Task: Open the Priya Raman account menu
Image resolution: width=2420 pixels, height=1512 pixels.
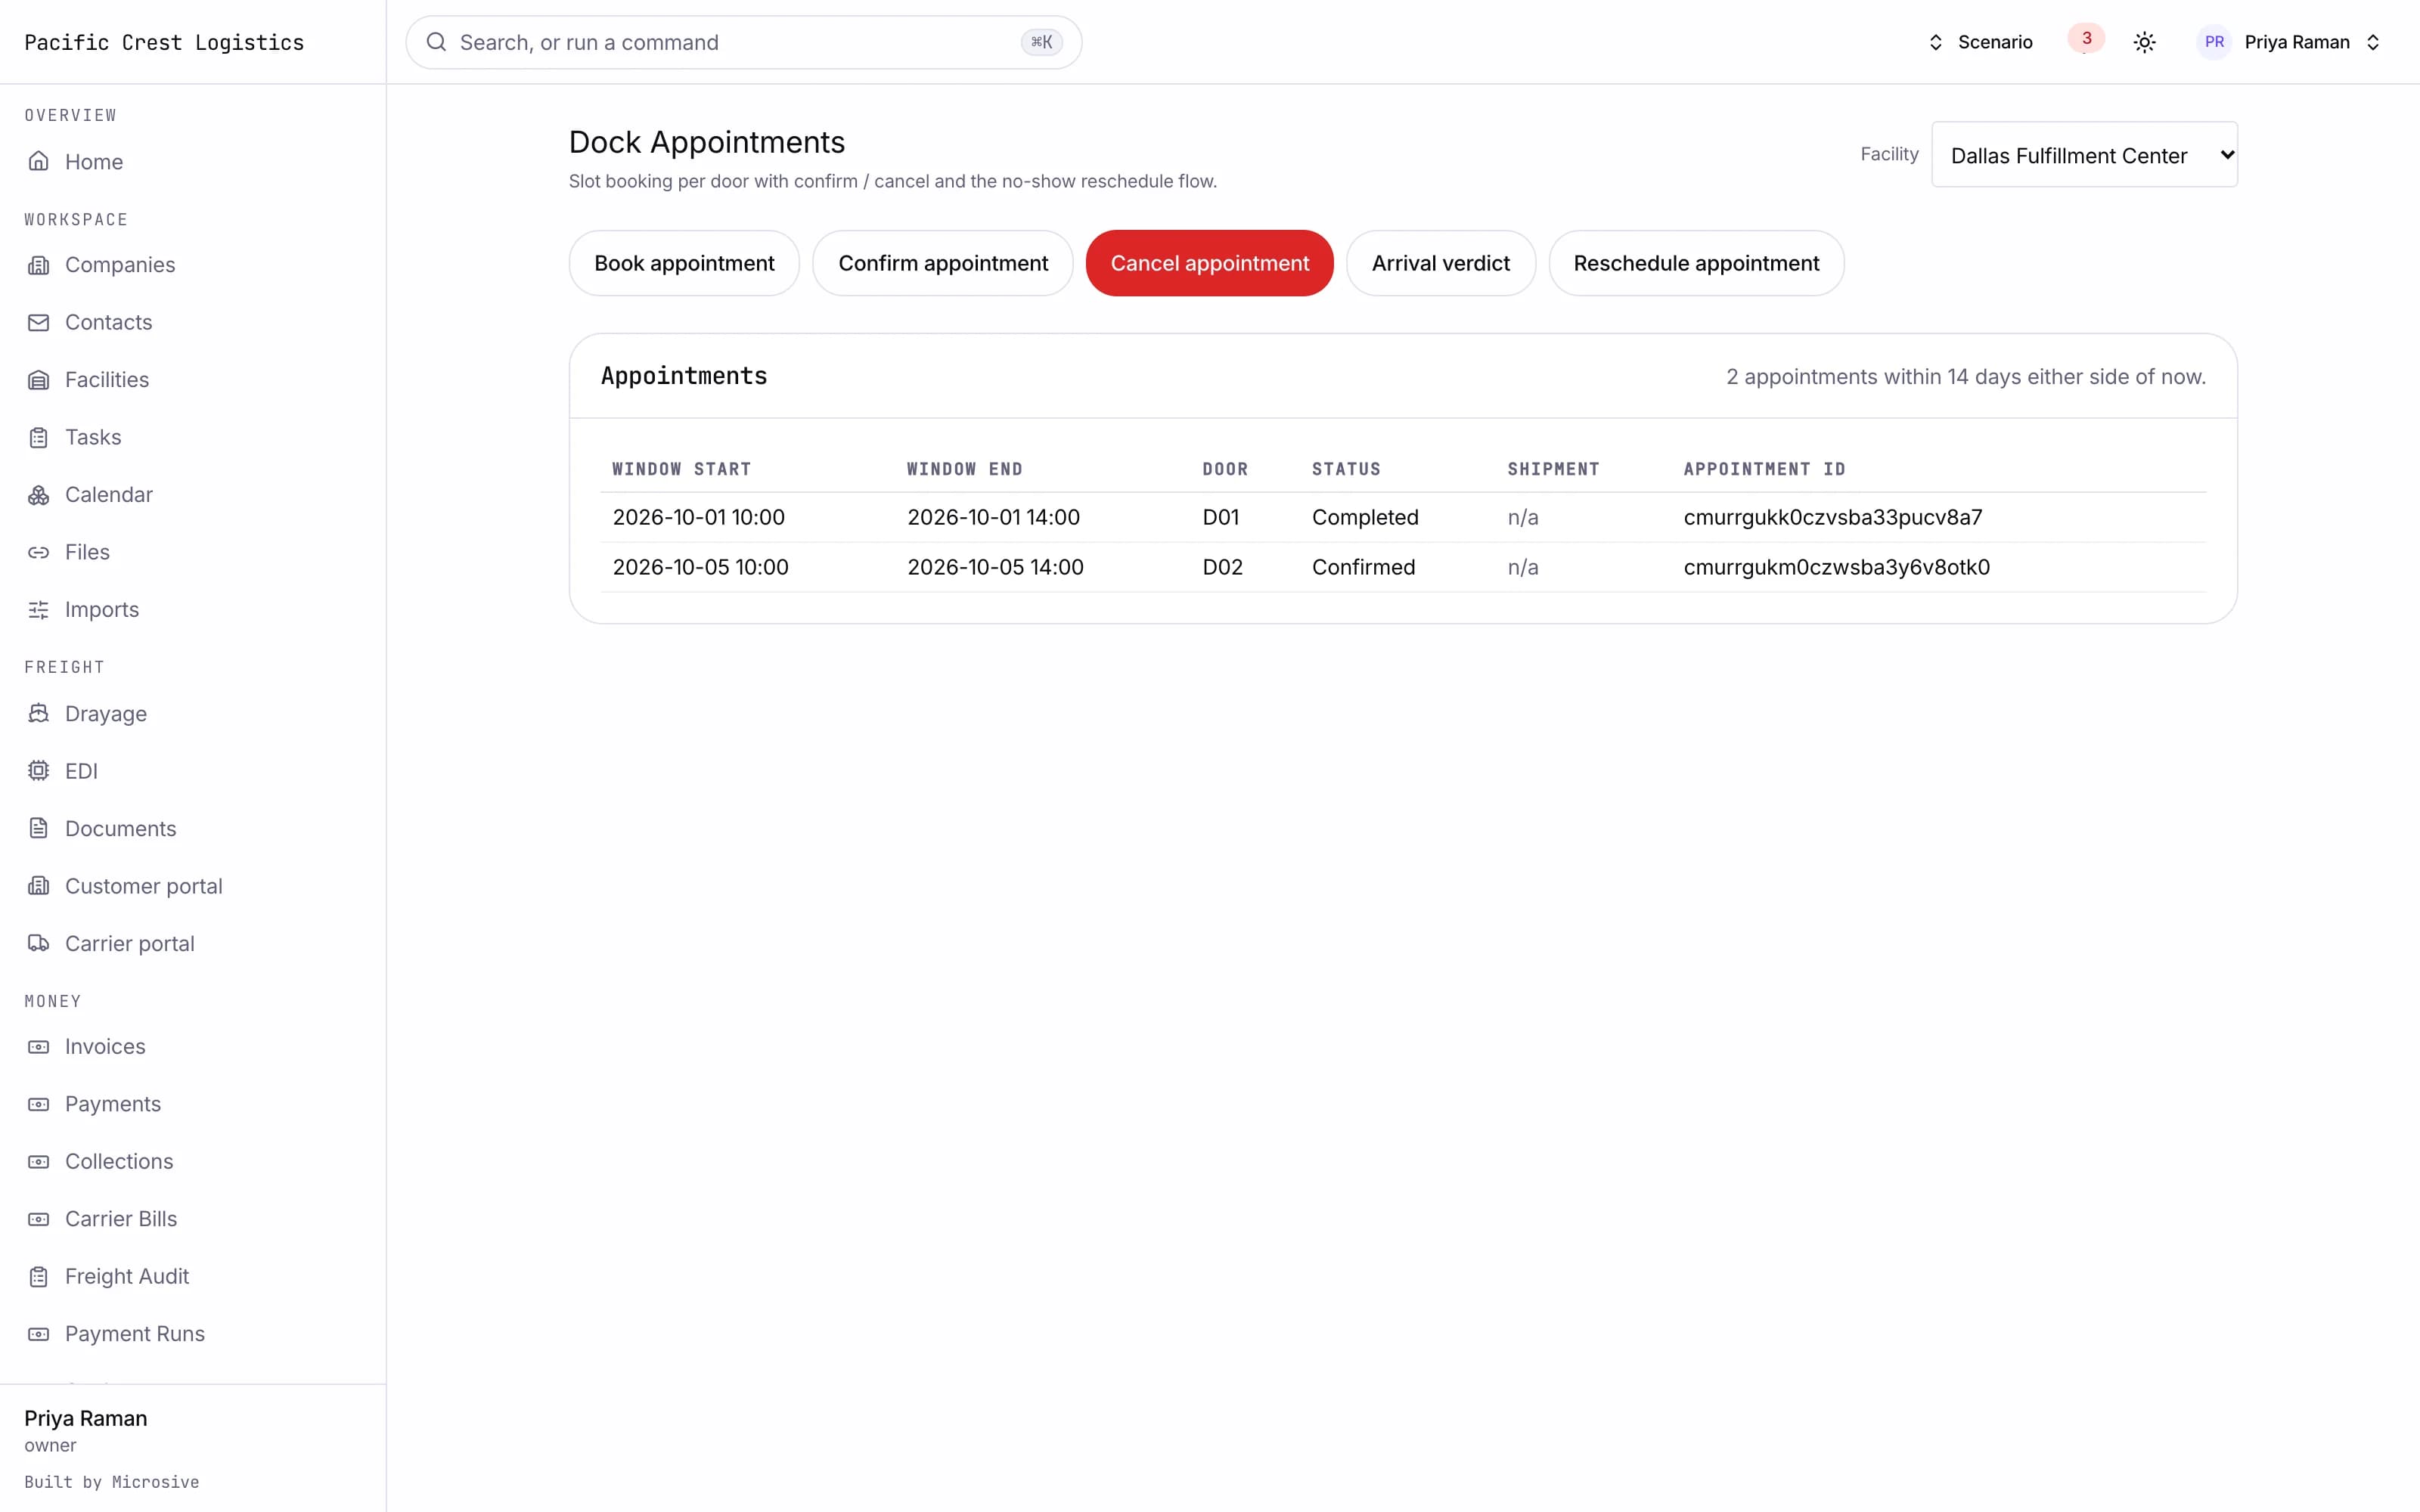Action: pyautogui.click(x=2290, y=42)
